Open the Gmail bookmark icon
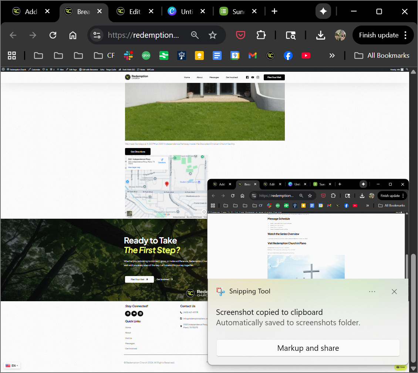 pos(253,56)
